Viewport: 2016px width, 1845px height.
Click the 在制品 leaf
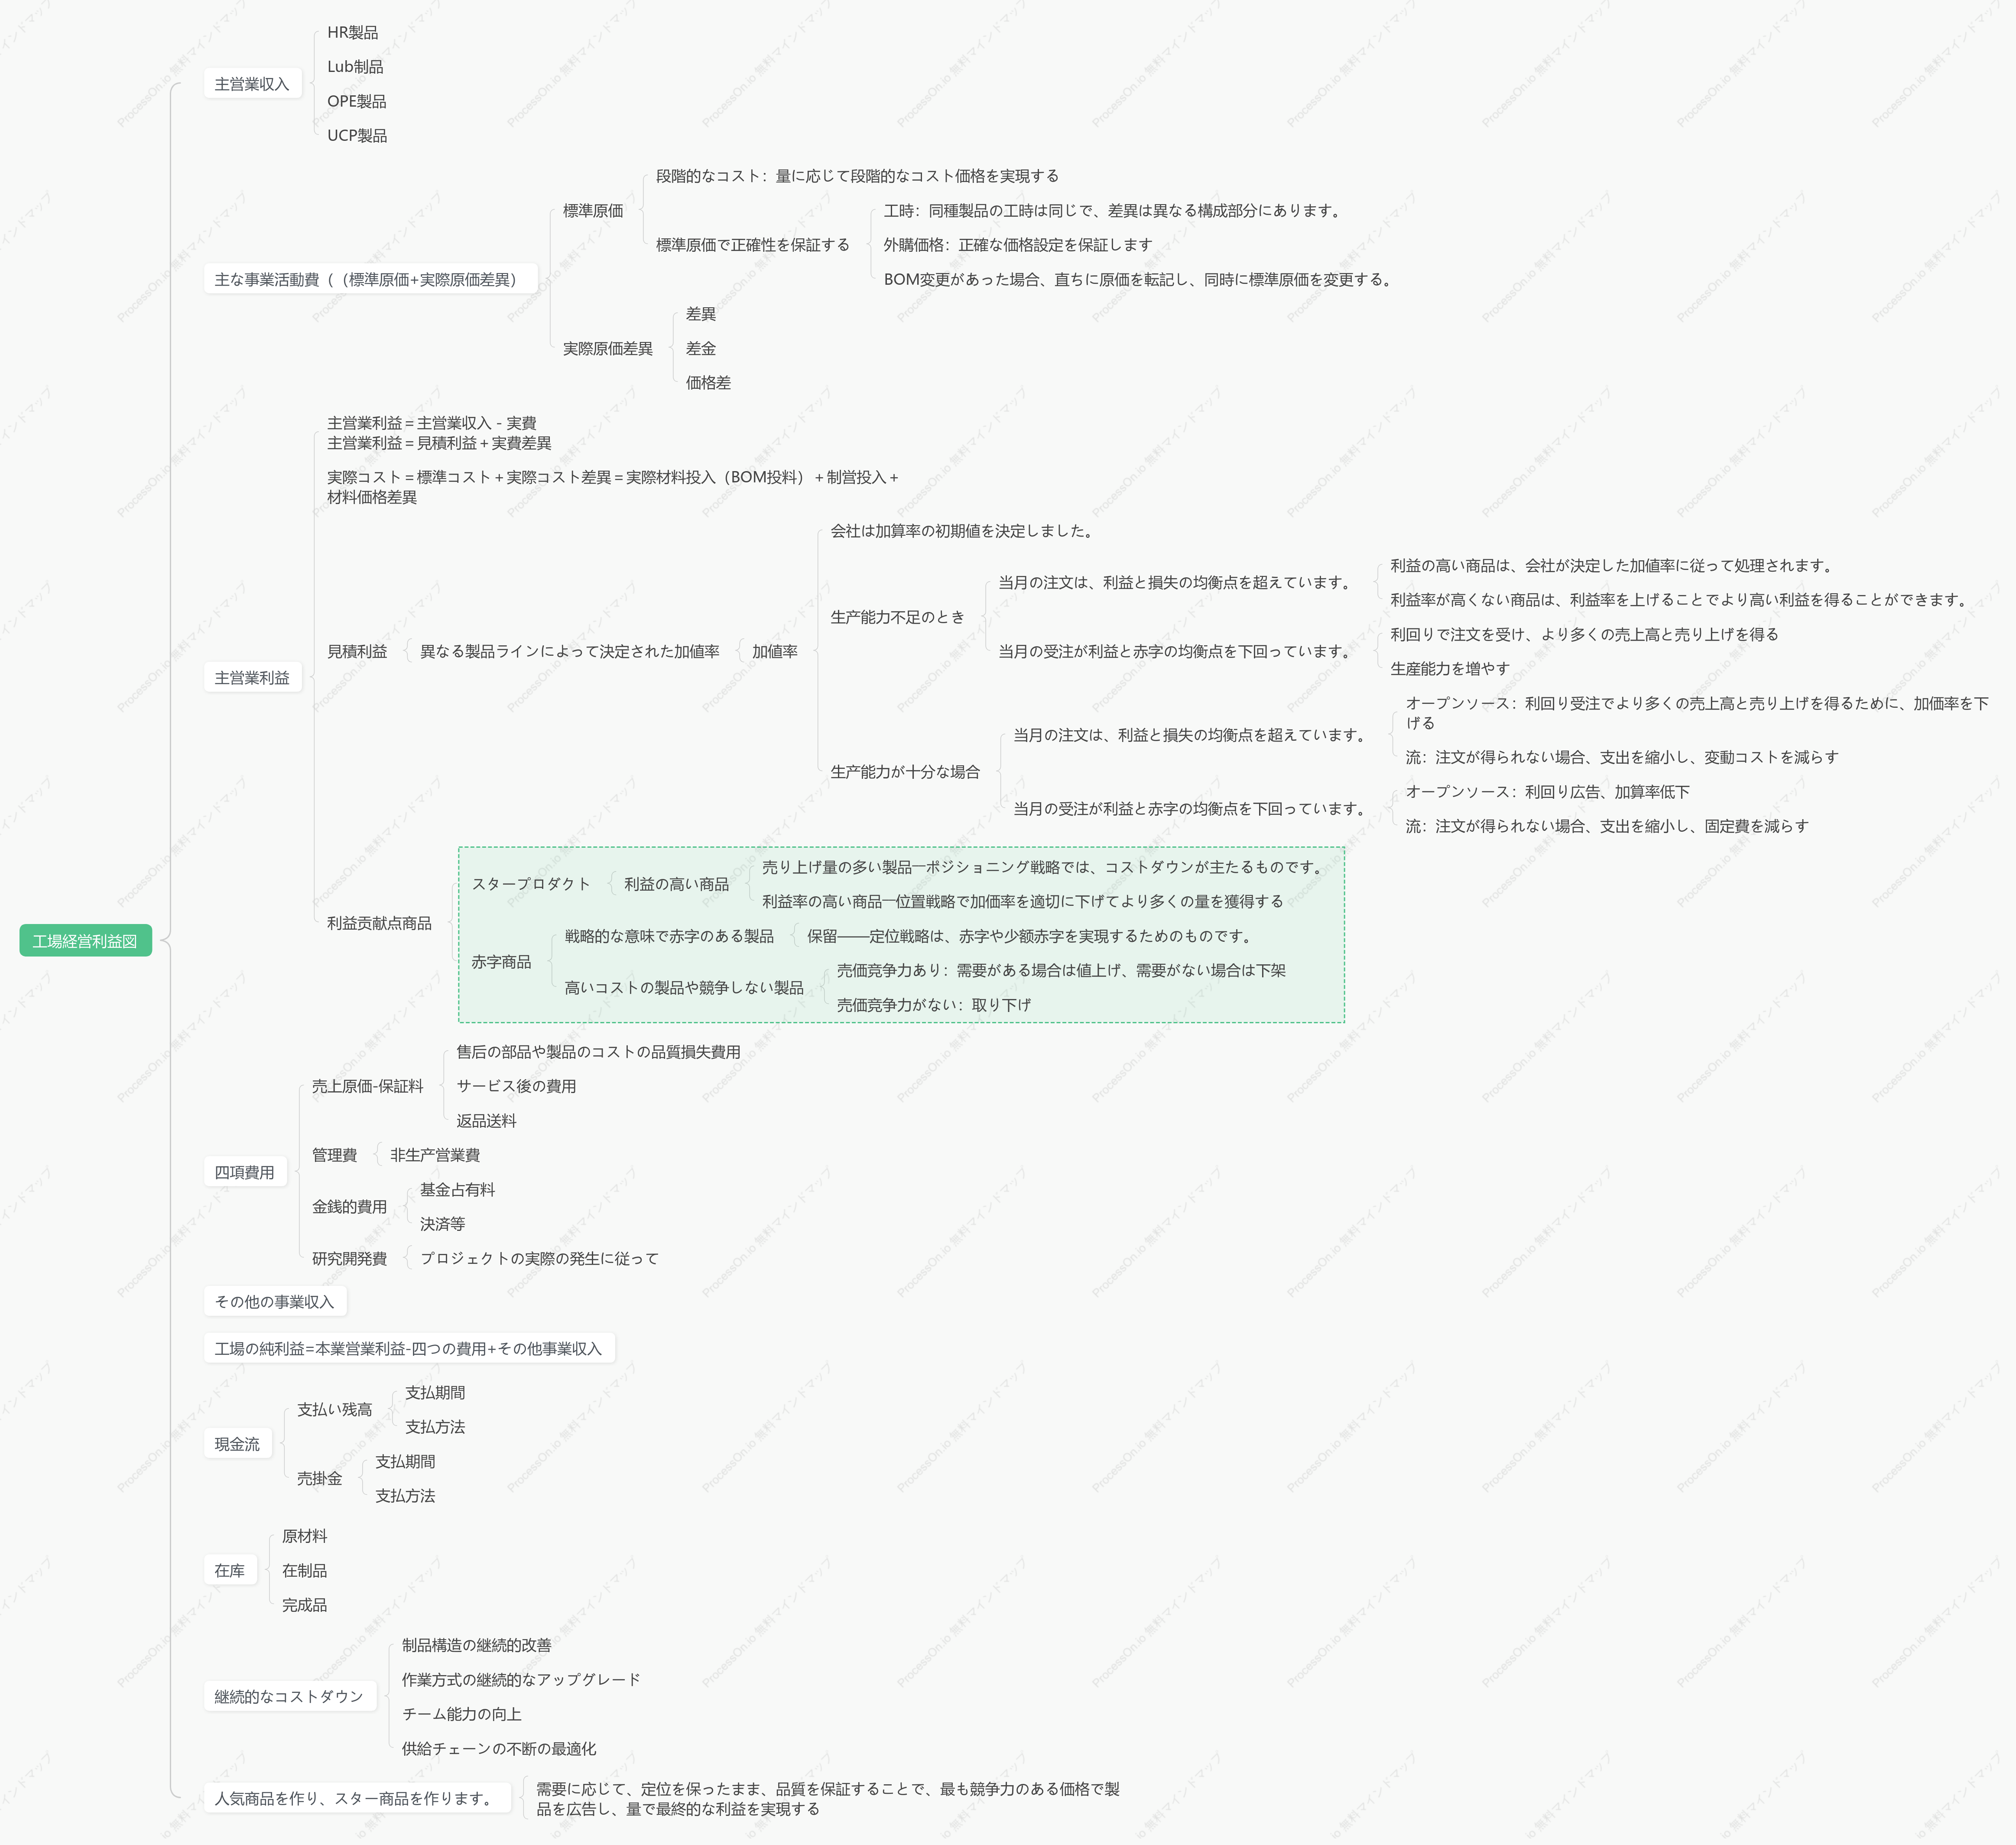304,1571
